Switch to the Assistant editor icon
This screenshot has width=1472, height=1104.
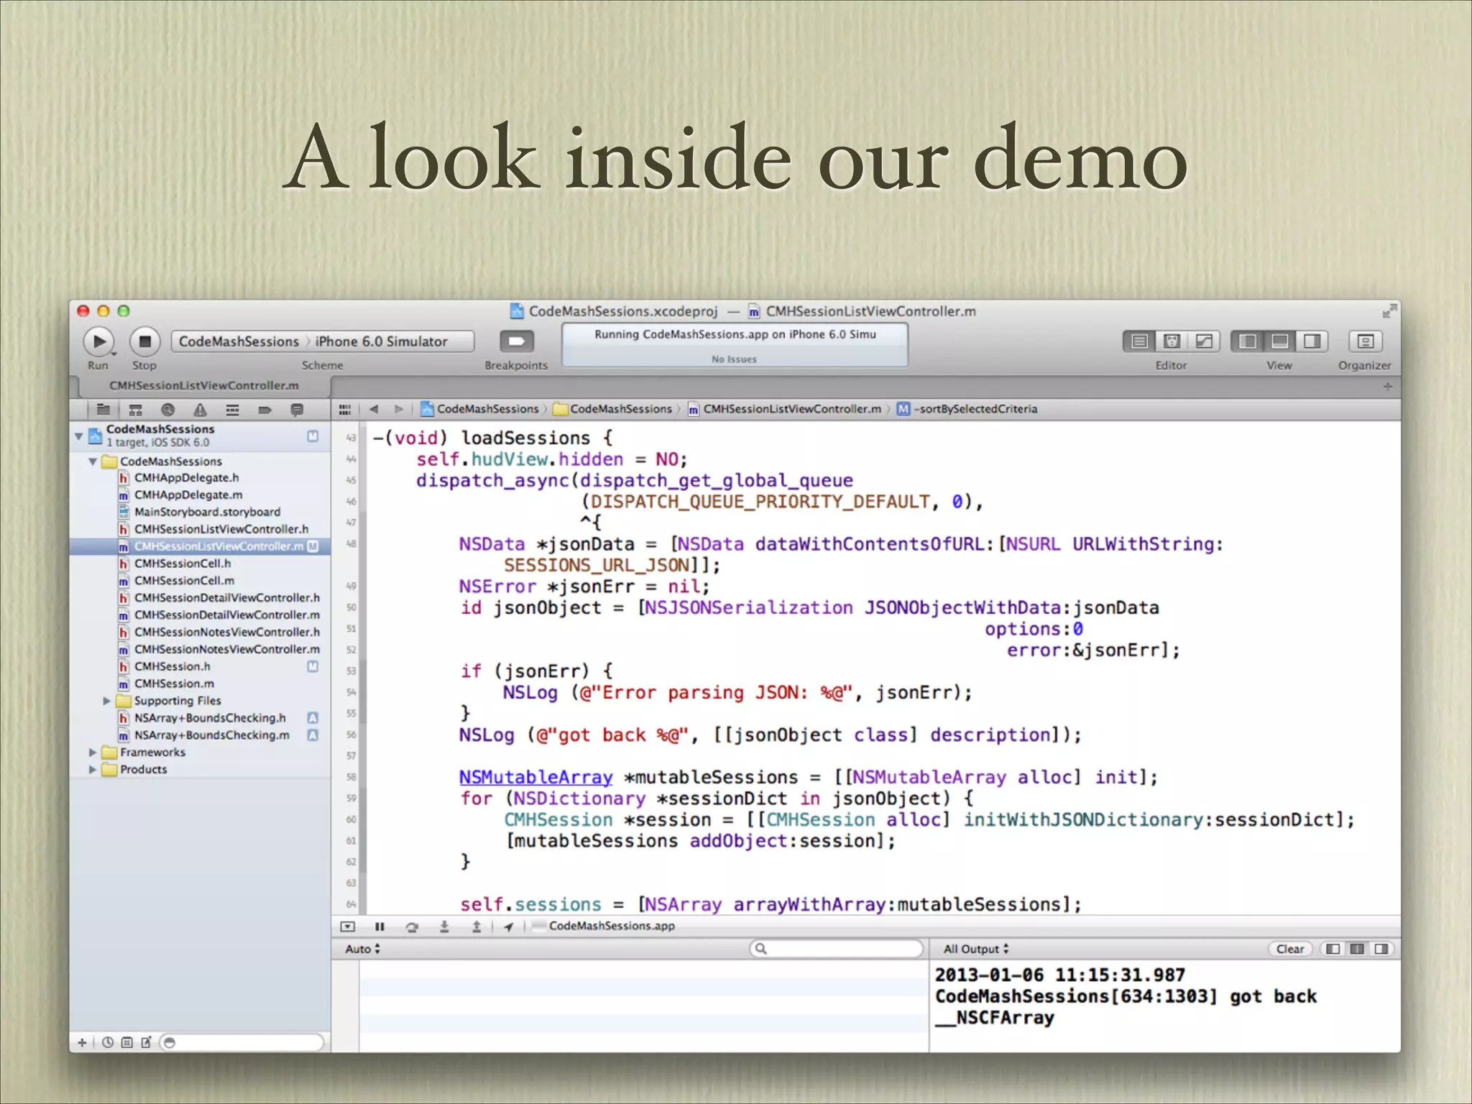1172,341
